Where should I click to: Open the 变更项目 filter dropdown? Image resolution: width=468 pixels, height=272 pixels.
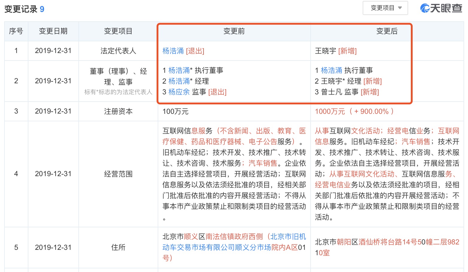[x=385, y=8]
